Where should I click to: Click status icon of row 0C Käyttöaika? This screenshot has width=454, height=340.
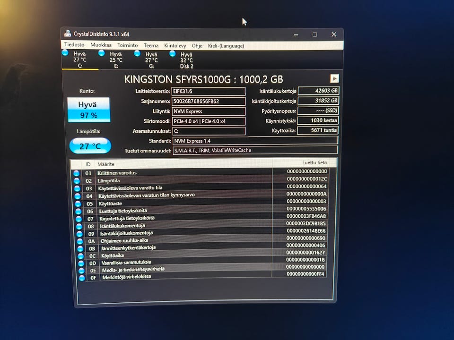click(x=81, y=256)
